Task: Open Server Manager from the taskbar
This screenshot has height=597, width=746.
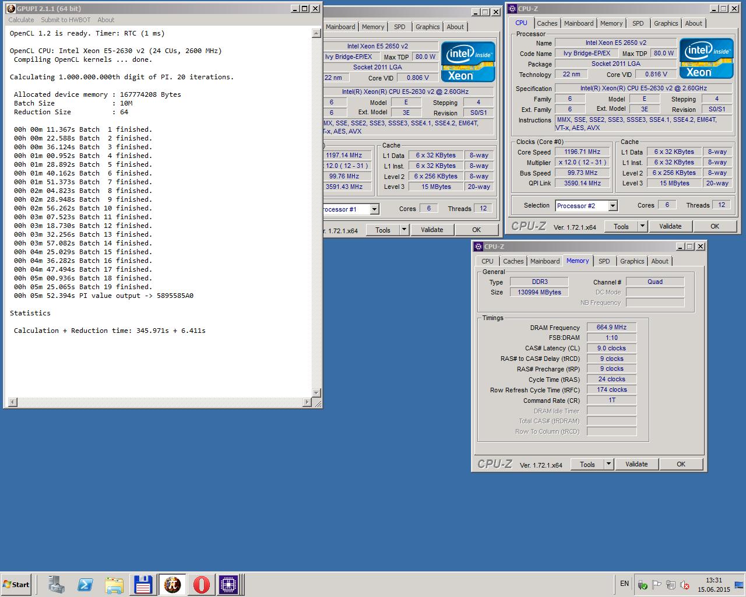Action: [x=57, y=584]
